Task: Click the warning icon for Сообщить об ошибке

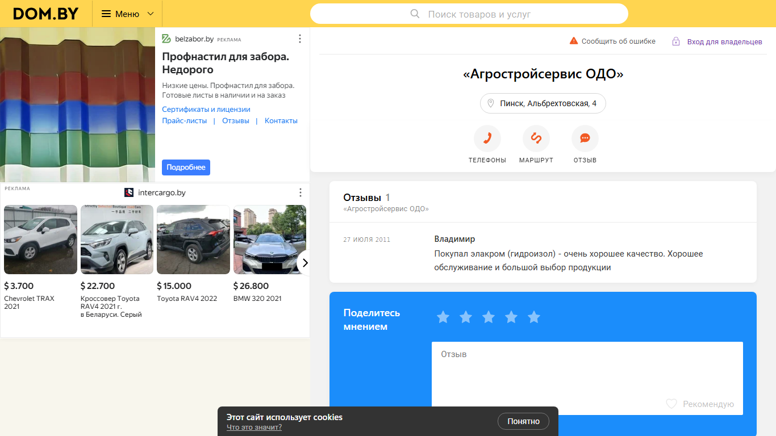Action: coord(574,41)
